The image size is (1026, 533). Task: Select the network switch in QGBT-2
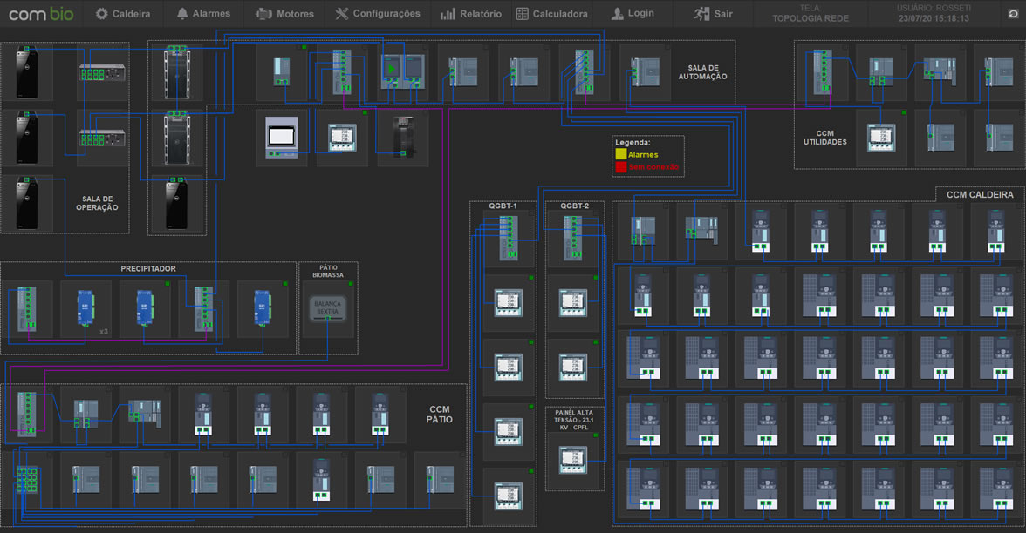(573, 236)
